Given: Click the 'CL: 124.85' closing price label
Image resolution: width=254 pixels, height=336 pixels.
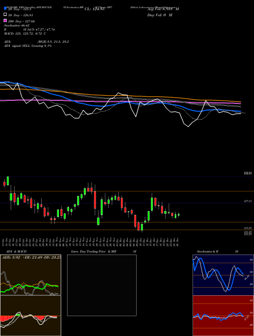Looking at the screenshot, I should 94,9.
